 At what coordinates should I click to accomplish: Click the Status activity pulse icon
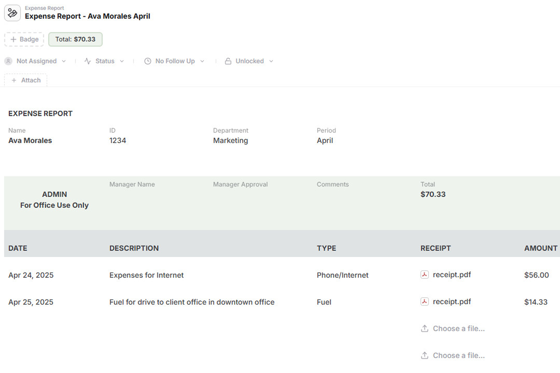pos(88,61)
